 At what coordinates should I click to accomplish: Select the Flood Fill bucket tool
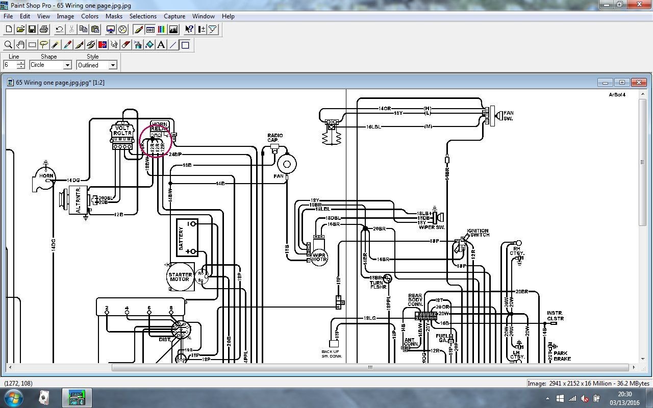pyautogui.click(x=149, y=45)
